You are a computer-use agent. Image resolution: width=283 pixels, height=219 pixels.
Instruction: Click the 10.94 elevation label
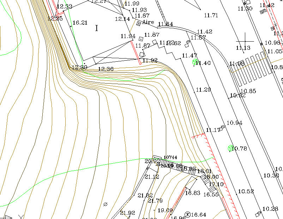coord(235,123)
